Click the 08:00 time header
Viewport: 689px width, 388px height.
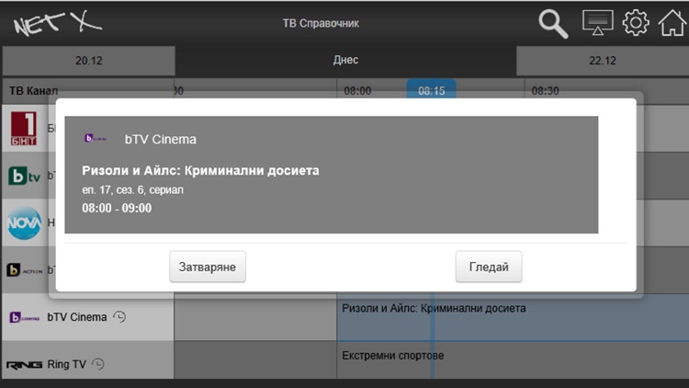(x=357, y=91)
